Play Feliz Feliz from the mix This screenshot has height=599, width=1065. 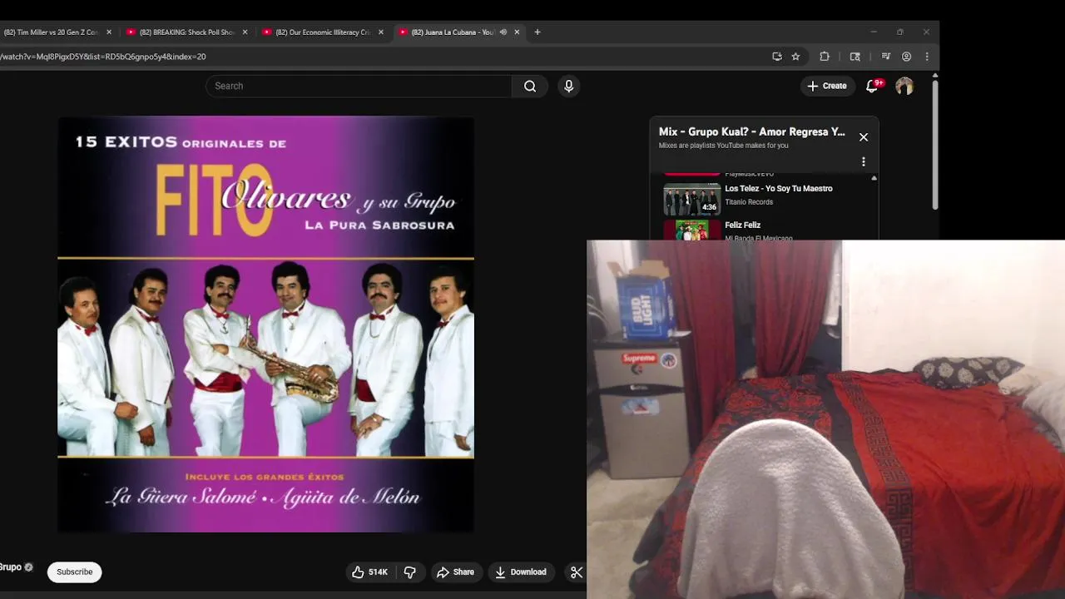(x=743, y=225)
